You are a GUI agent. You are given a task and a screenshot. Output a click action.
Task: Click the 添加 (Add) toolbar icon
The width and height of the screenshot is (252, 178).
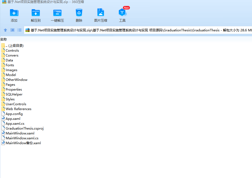pyautogui.click(x=14, y=13)
